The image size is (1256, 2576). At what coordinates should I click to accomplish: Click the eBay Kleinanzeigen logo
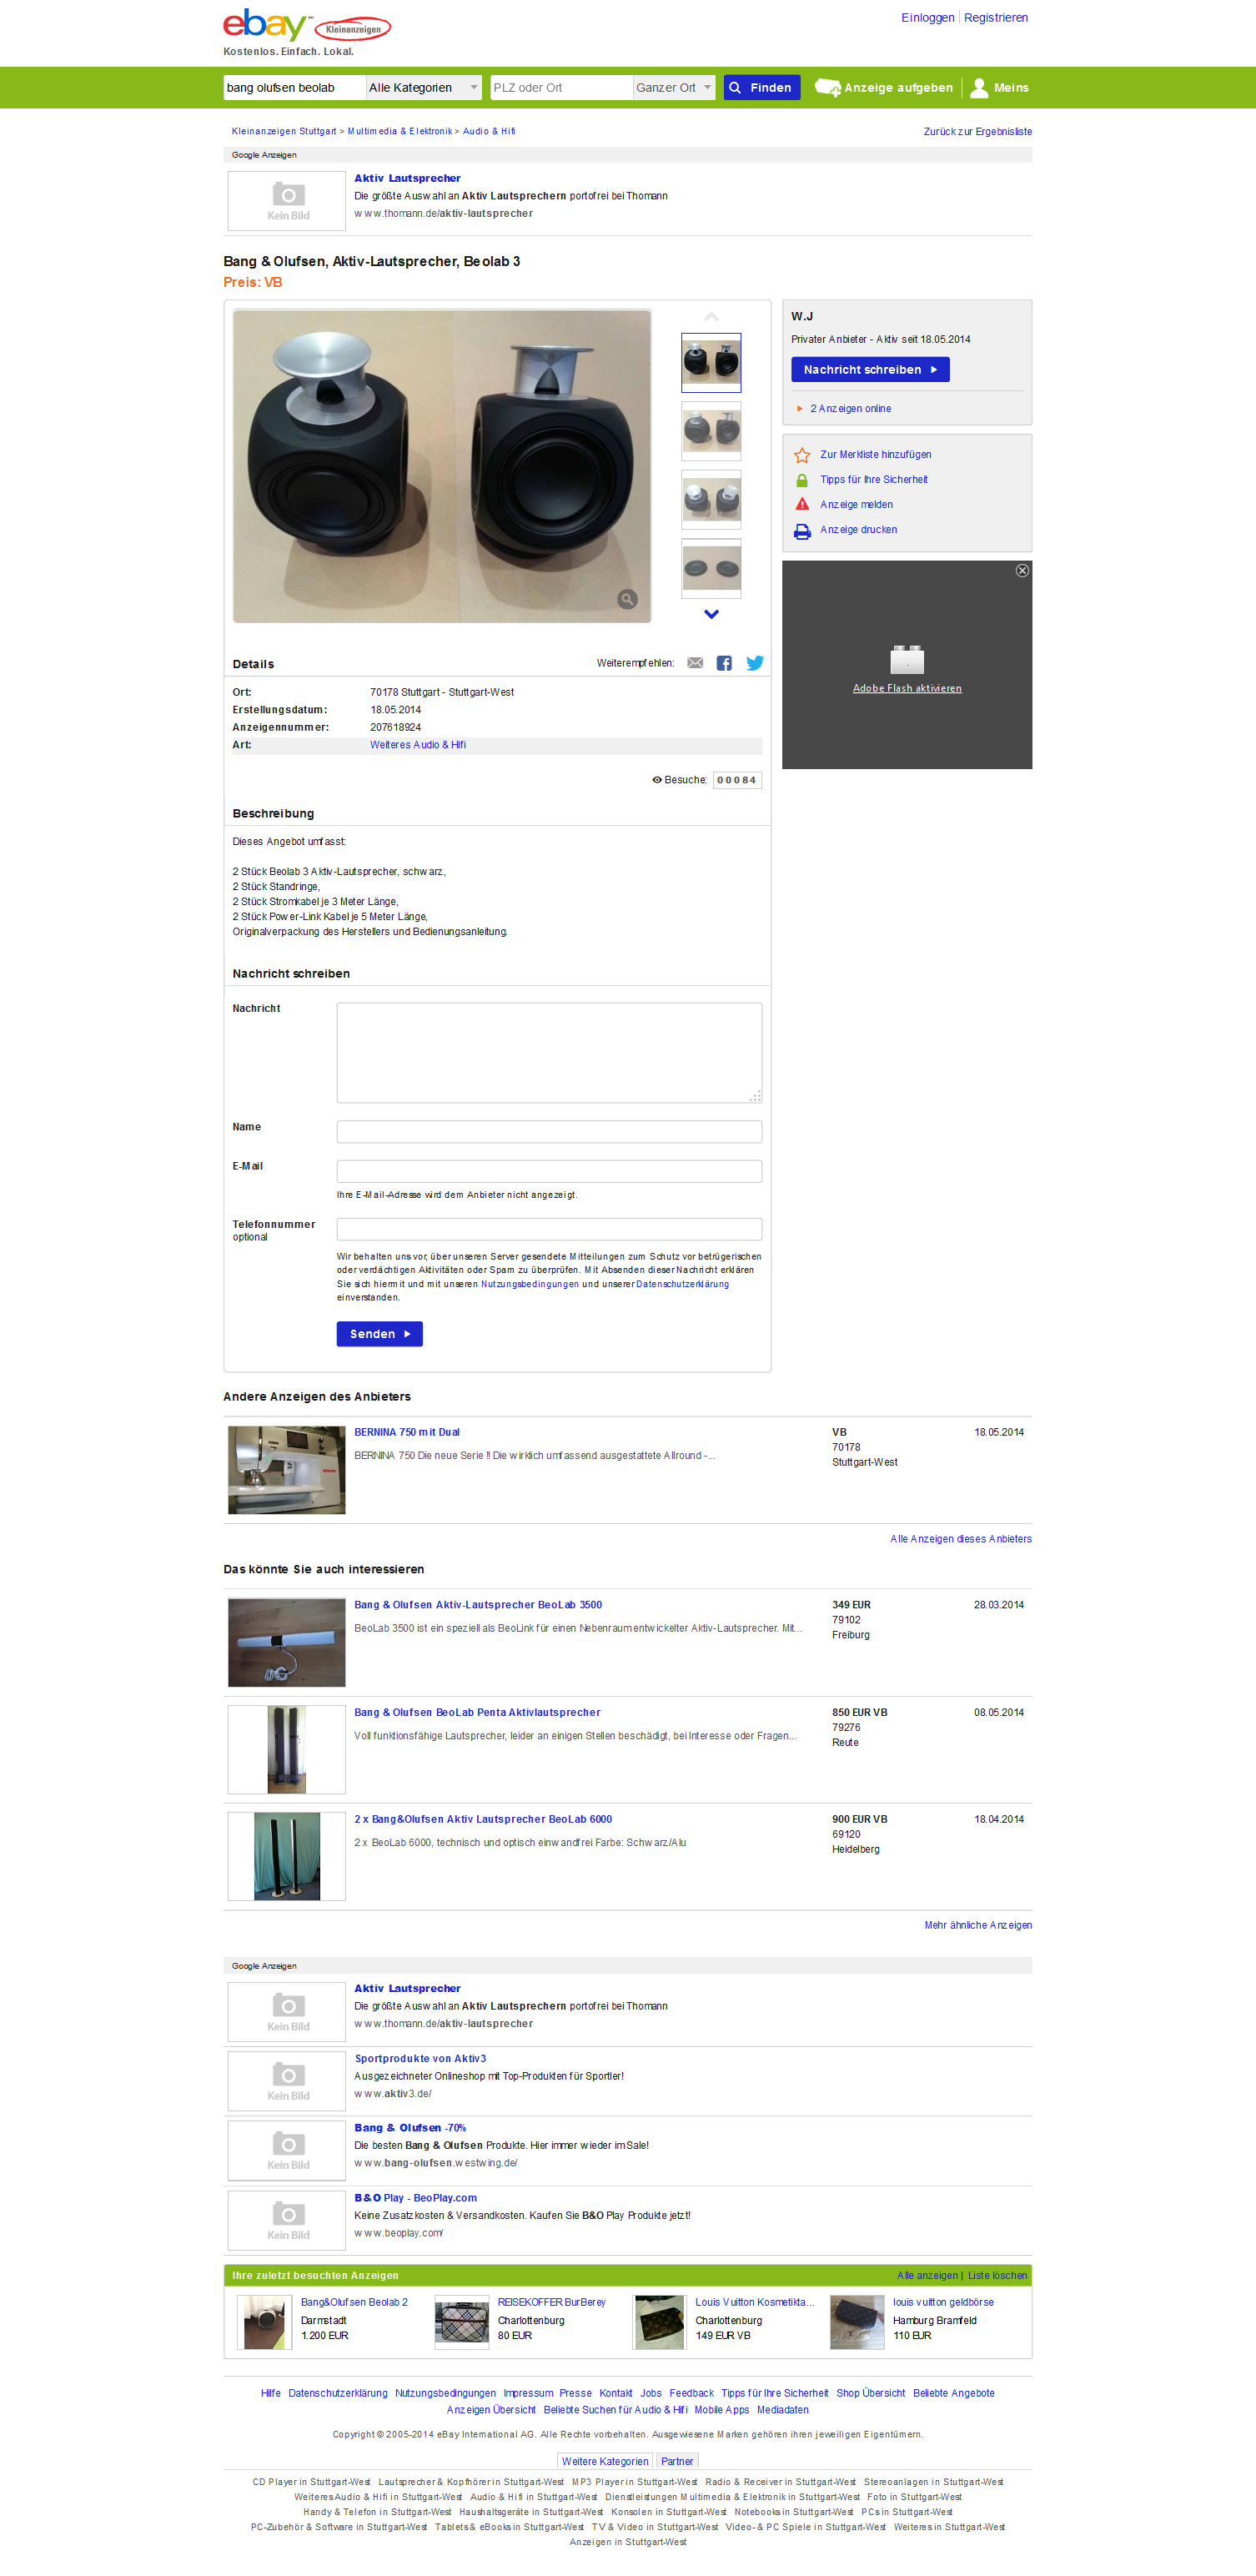(x=306, y=26)
